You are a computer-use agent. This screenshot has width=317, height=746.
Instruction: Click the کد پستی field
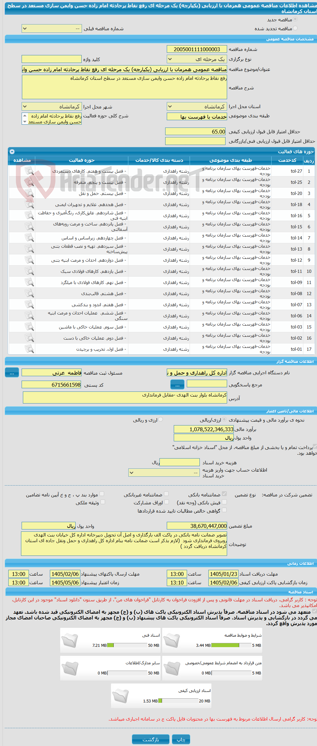coord(51,385)
